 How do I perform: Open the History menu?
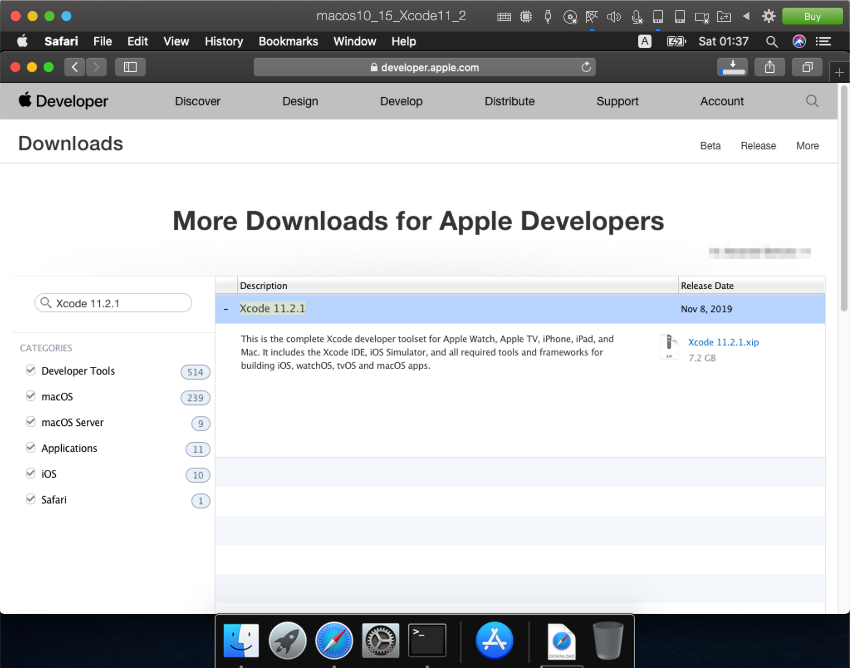[x=224, y=41]
